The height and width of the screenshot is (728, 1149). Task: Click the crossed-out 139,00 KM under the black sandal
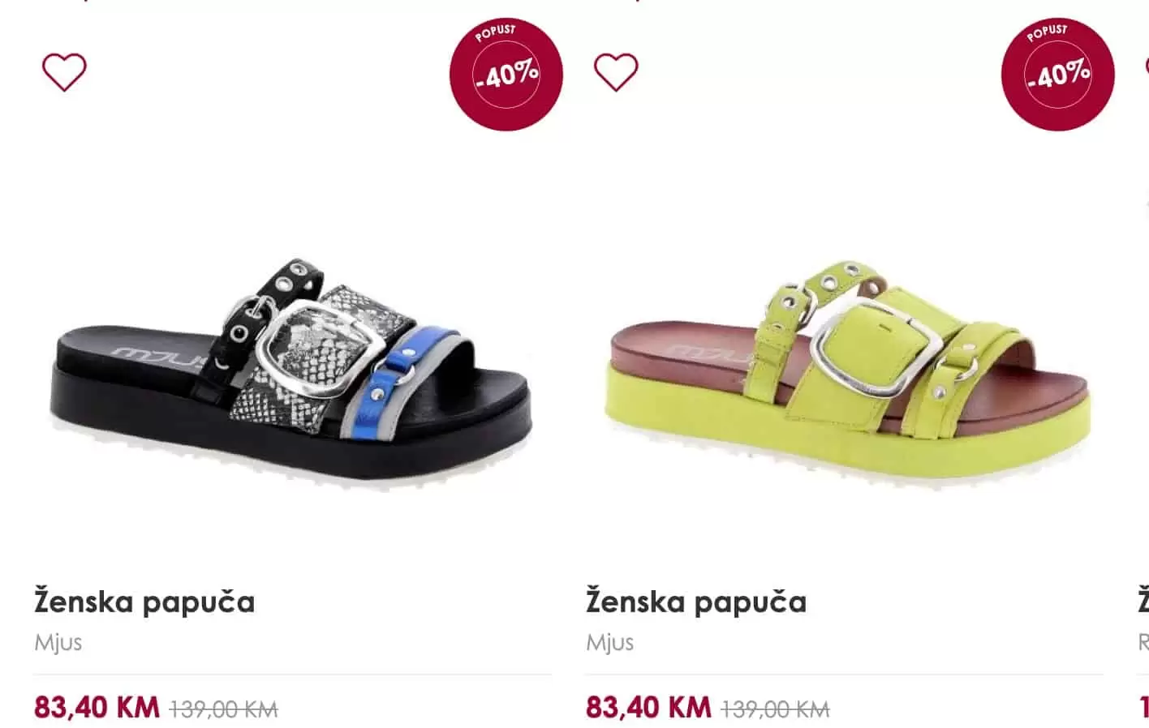click(224, 709)
